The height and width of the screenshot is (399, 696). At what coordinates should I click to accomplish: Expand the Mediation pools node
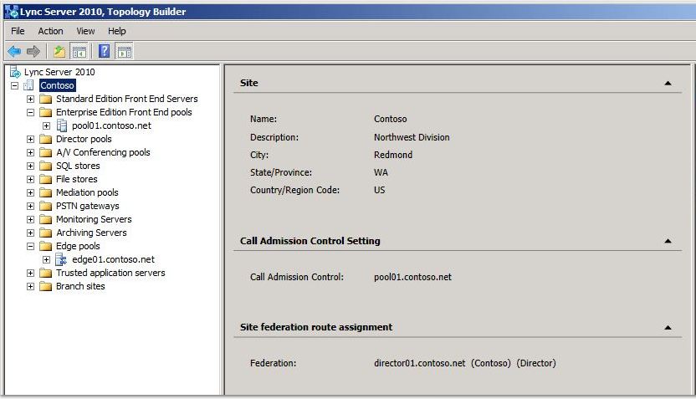click(30, 192)
